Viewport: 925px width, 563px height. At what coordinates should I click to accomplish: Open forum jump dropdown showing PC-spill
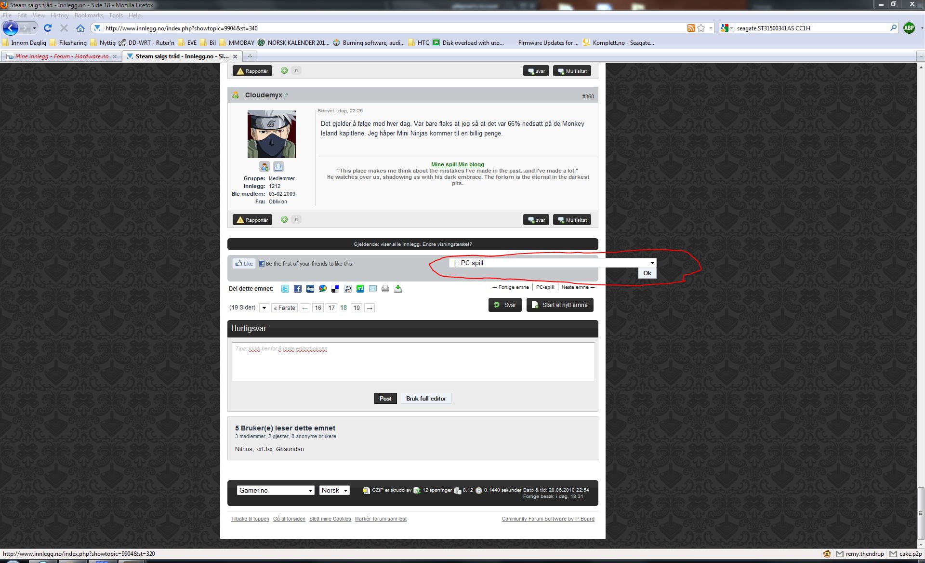click(553, 263)
